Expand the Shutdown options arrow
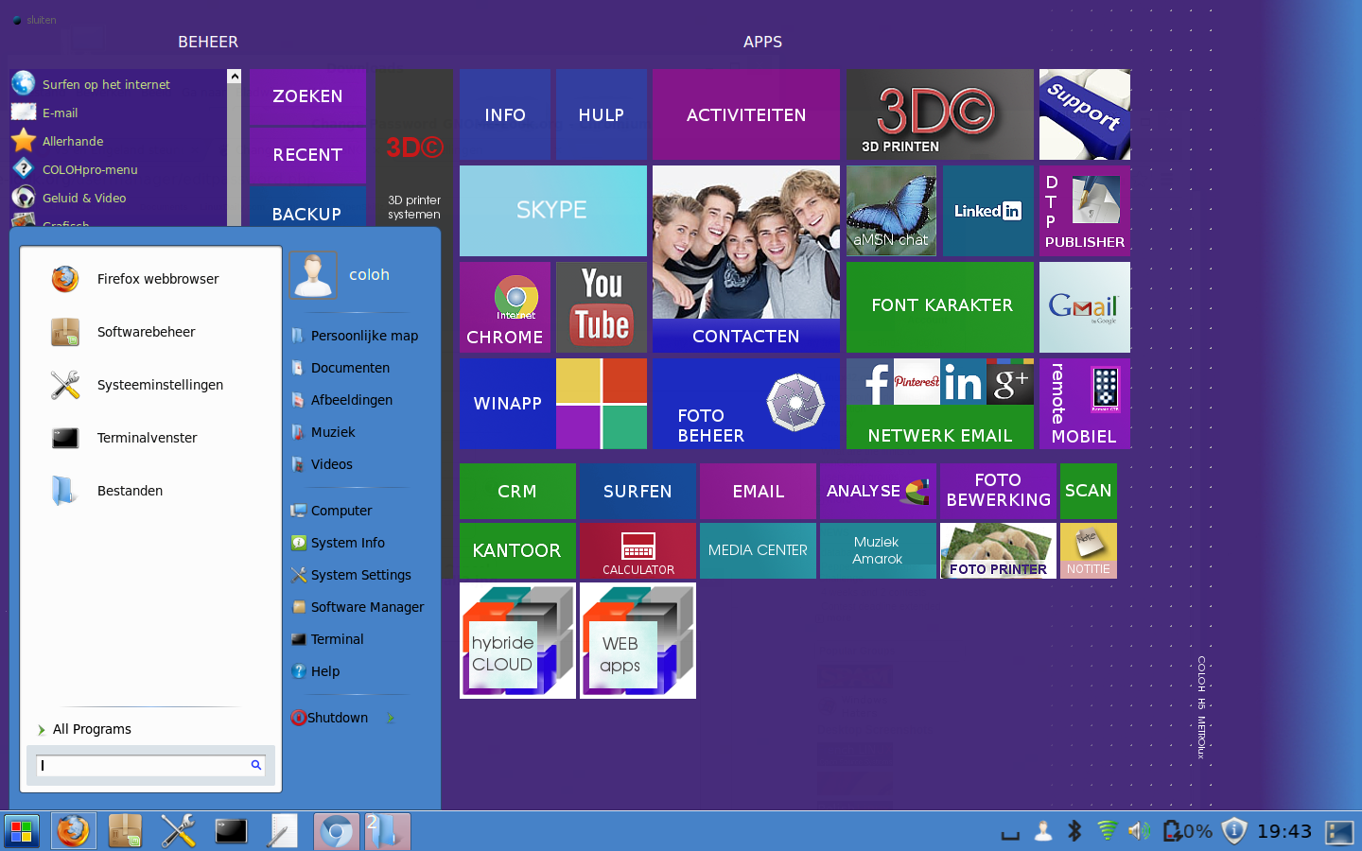The height and width of the screenshot is (851, 1362). click(x=390, y=718)
